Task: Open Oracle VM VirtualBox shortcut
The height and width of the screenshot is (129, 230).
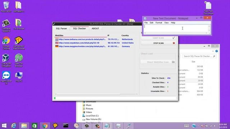Action: 6,61
